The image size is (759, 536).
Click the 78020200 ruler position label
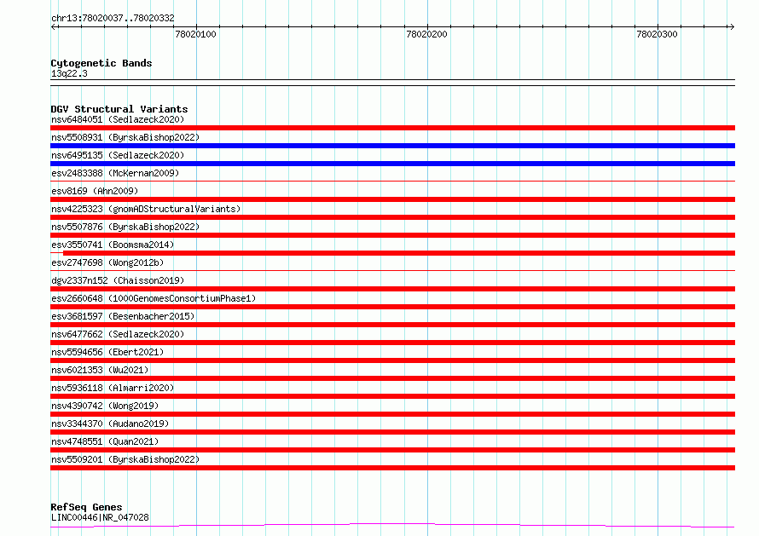426,34
